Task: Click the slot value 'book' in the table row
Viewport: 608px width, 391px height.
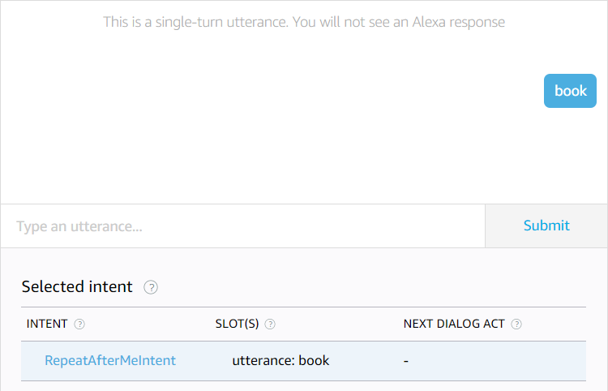Action: [315, 360]
